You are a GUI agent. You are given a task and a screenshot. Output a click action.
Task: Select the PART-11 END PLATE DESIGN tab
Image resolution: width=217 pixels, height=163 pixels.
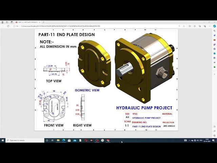click(27, 22)
